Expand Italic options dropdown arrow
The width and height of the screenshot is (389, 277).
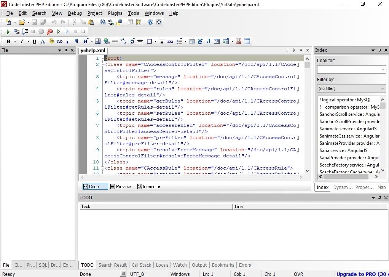tap(28, 41)
